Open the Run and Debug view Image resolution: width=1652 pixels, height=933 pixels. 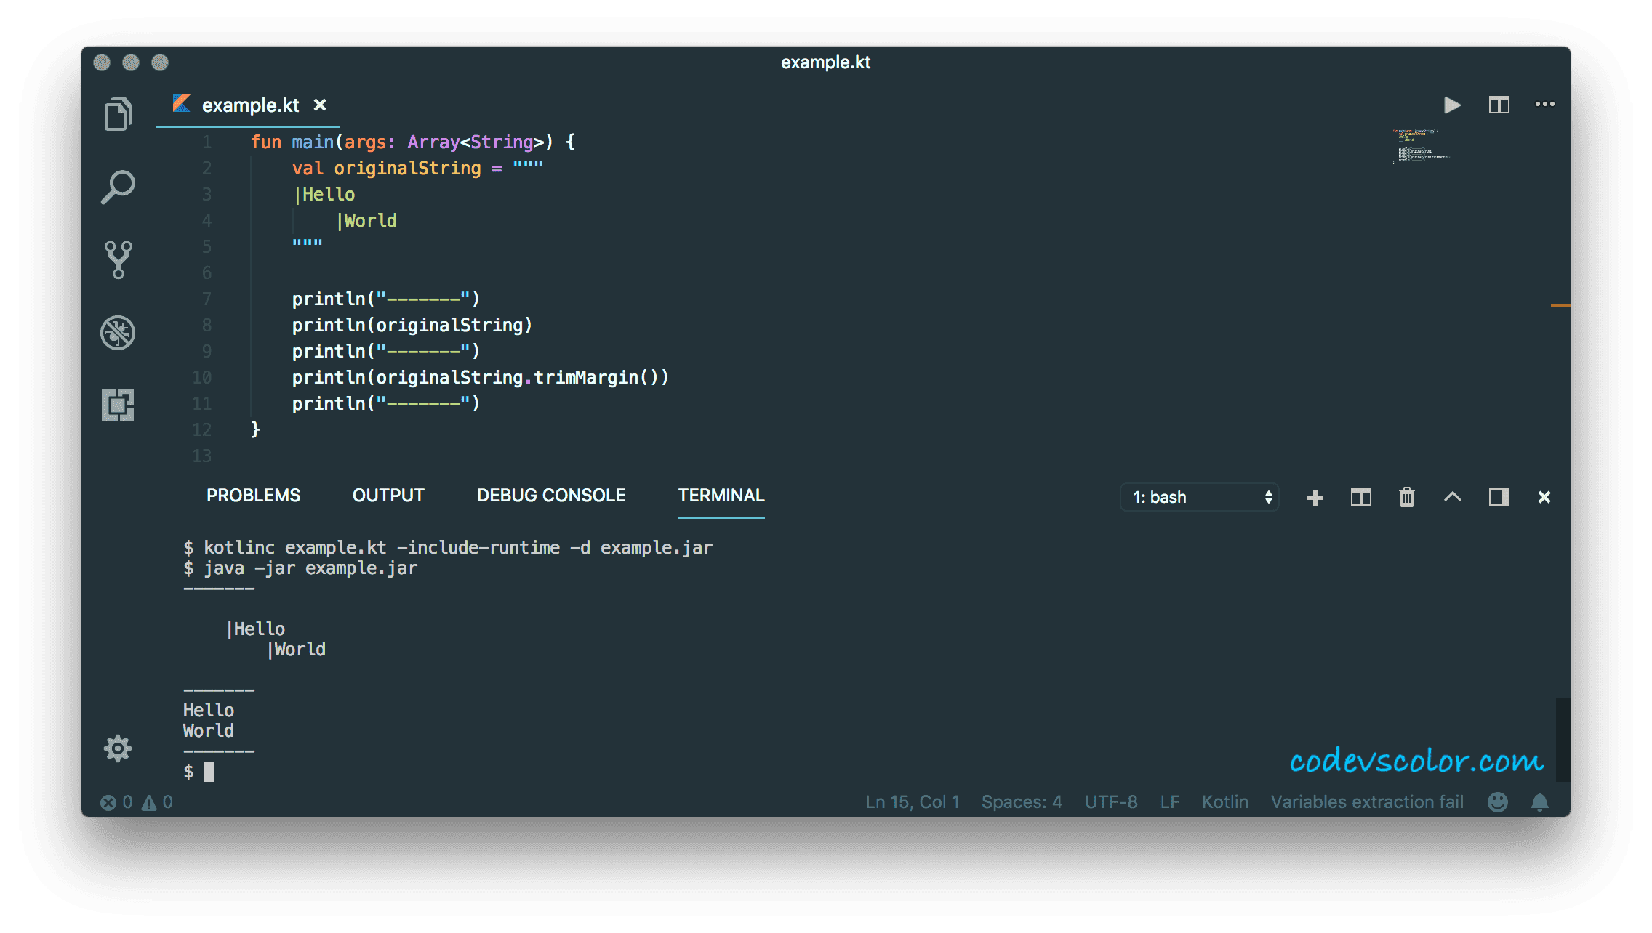click(118, 333)
